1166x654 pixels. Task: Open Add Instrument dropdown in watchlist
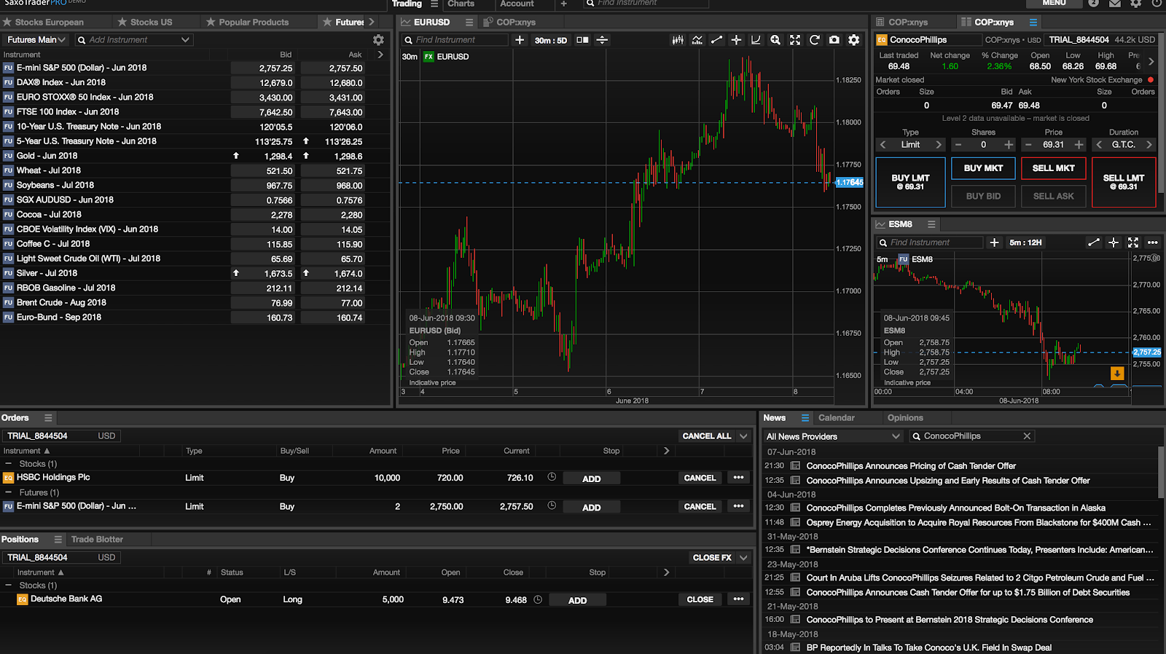coord(185,40)
